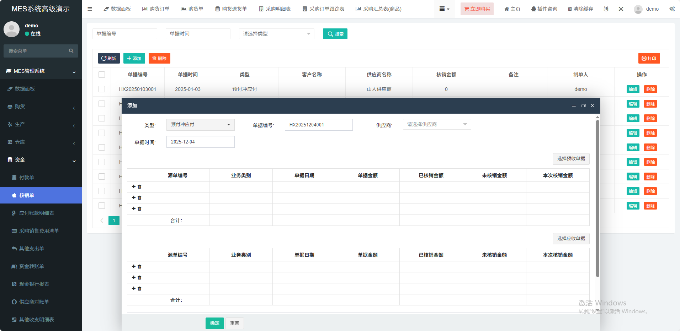Open the 请选择类型 filter dropdown

coord(276,34)
